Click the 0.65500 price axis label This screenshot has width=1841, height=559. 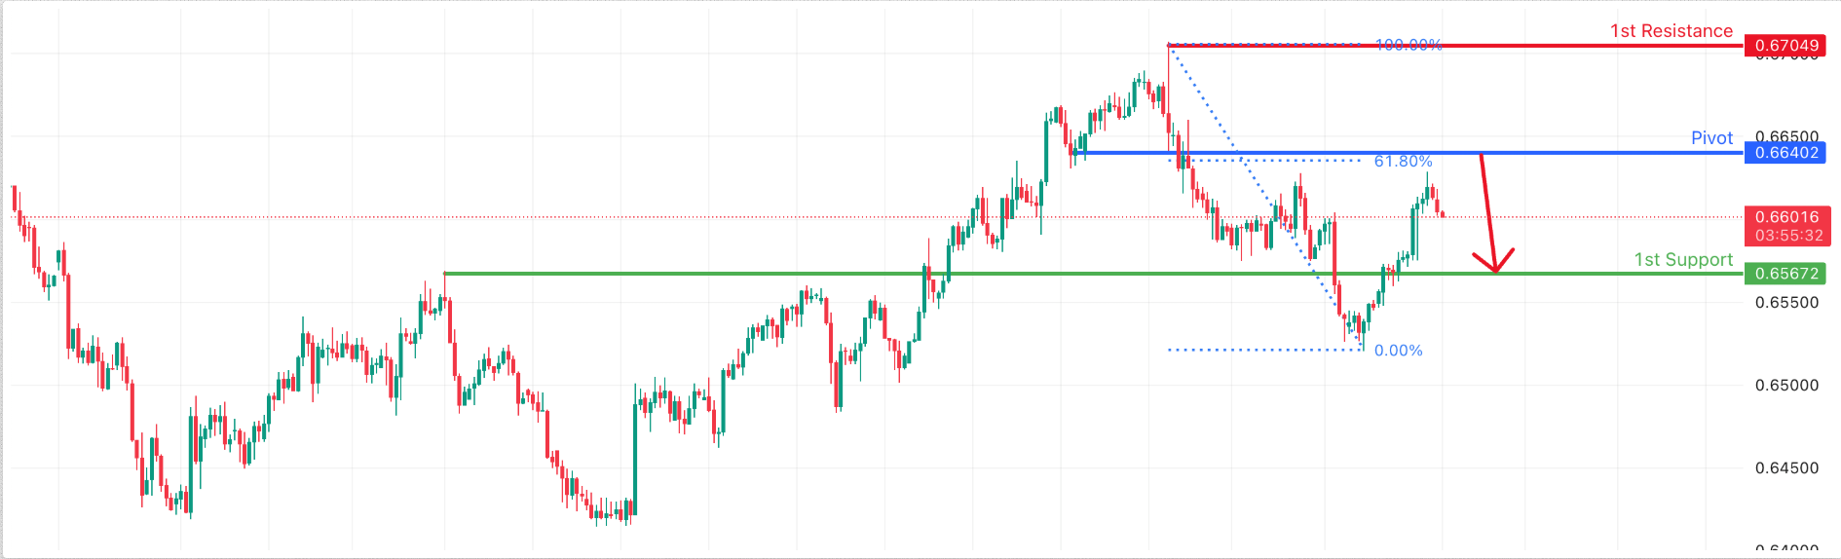point(1786,303)
